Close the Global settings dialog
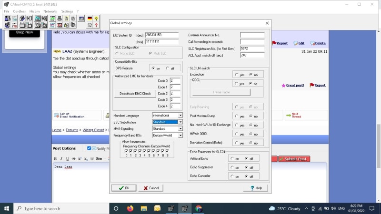381x214 pixels. tap(267, 23)
